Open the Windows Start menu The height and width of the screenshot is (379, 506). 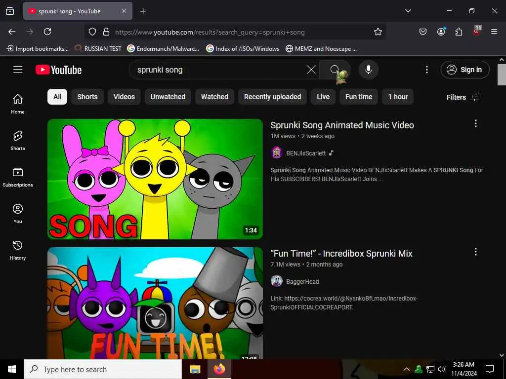click(x=12, y=369)
